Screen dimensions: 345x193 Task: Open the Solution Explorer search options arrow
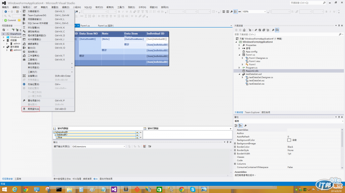(343, 34)
